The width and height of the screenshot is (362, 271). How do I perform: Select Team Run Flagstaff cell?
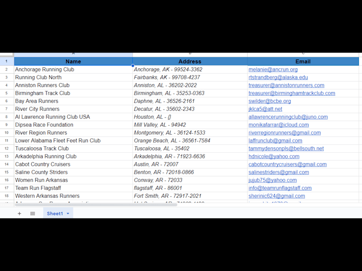tap(73, 188)
